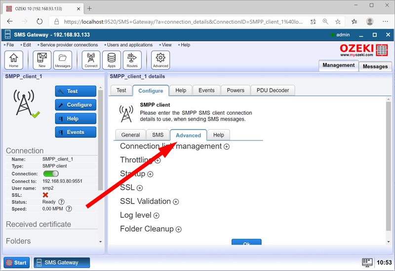
Task: Open the Apps toolbar icon
Action: pyautogui.click(x=112, y=60)
